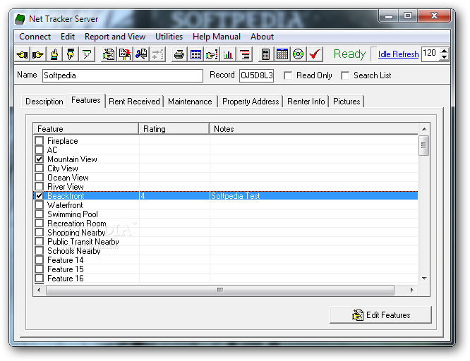
Task: Click the red checkmark icon
Action: [x=315, y=54]
